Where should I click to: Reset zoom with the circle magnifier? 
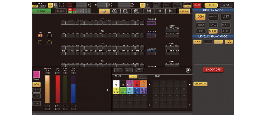click(x=136, y=11)
